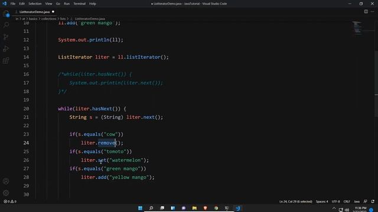Screen dimensions: 378x212
Task: Open the chat icon on the taskbar
Action: (184, 208)
